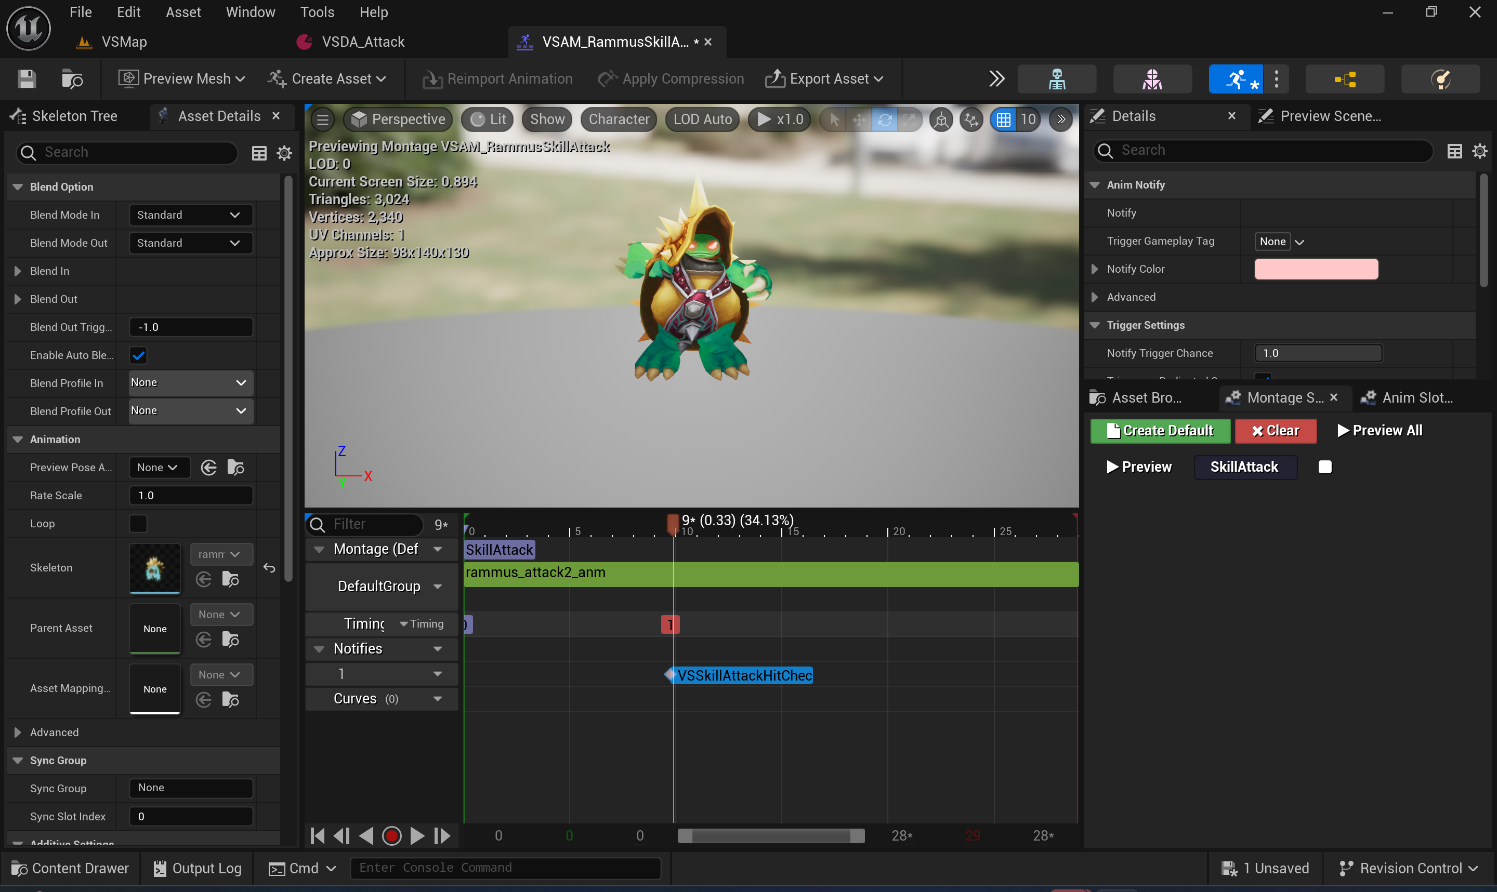Screen dimensions: 1497x892
Task: Enable the Loop checkbox
Action: tap(138, 524)
